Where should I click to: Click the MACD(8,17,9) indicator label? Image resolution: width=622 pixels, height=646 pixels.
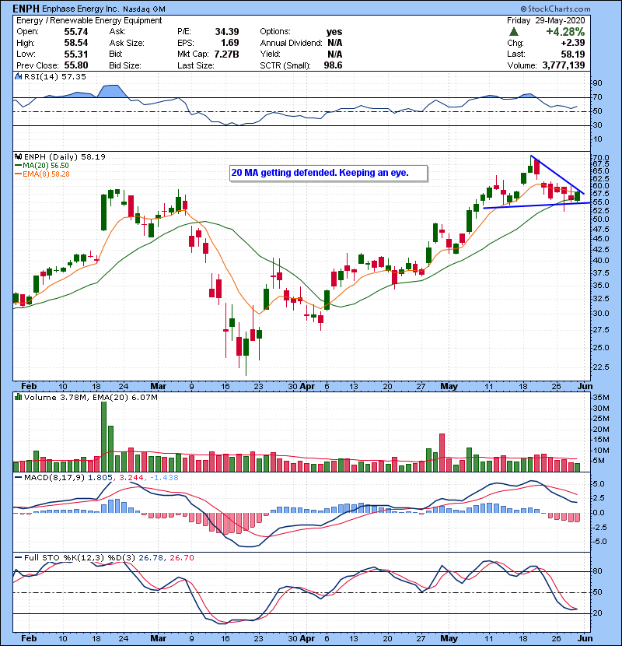point(54,478)
